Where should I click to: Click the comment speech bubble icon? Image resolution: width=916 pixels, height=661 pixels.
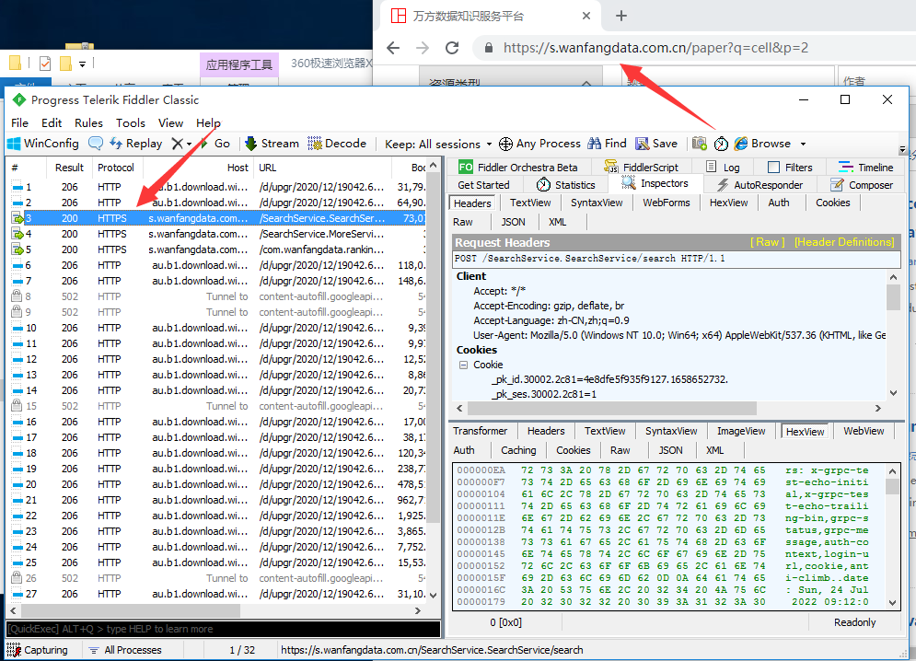pos(96,144)
